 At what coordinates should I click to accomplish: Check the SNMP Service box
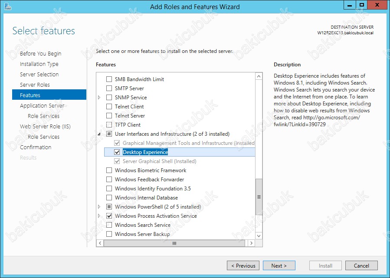pos(109,98)
